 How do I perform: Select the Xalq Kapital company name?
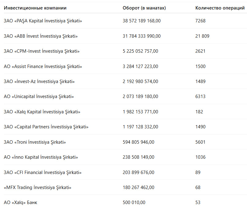42,112
